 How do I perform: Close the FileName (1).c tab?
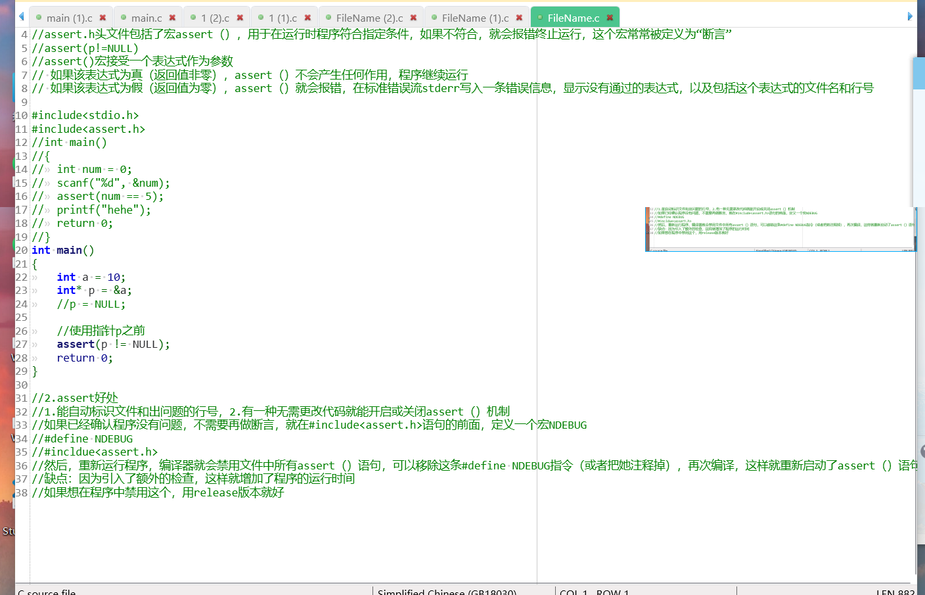(519, 18)
